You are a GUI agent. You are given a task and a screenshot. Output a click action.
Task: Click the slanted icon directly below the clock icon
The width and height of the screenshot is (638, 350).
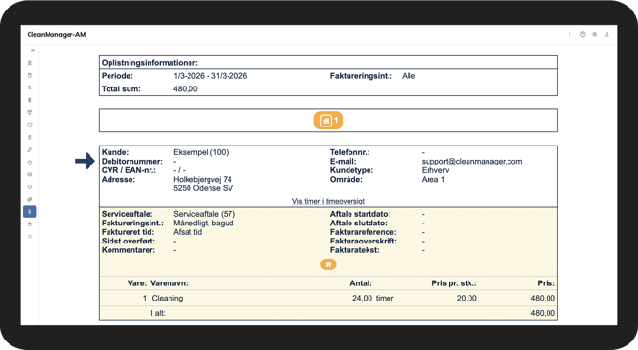pos(30,199)
